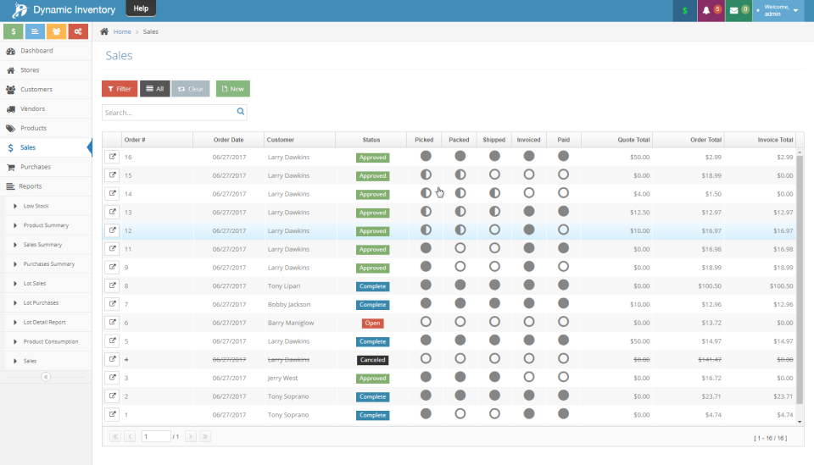
Task: Toggle Picked status for order 15
Action: [x=426, y=174]
